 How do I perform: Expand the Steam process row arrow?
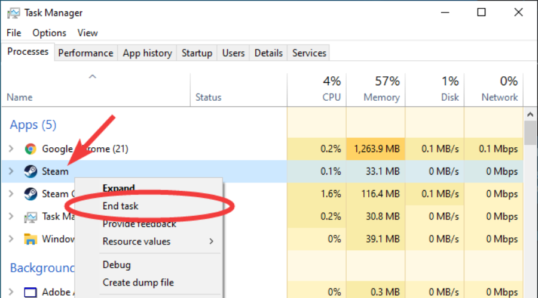[11, 172]
